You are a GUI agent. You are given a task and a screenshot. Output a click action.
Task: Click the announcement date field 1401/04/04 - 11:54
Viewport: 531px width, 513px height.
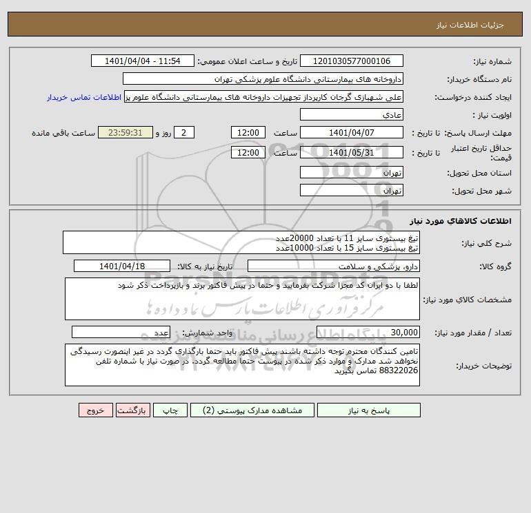click(143, 61)
